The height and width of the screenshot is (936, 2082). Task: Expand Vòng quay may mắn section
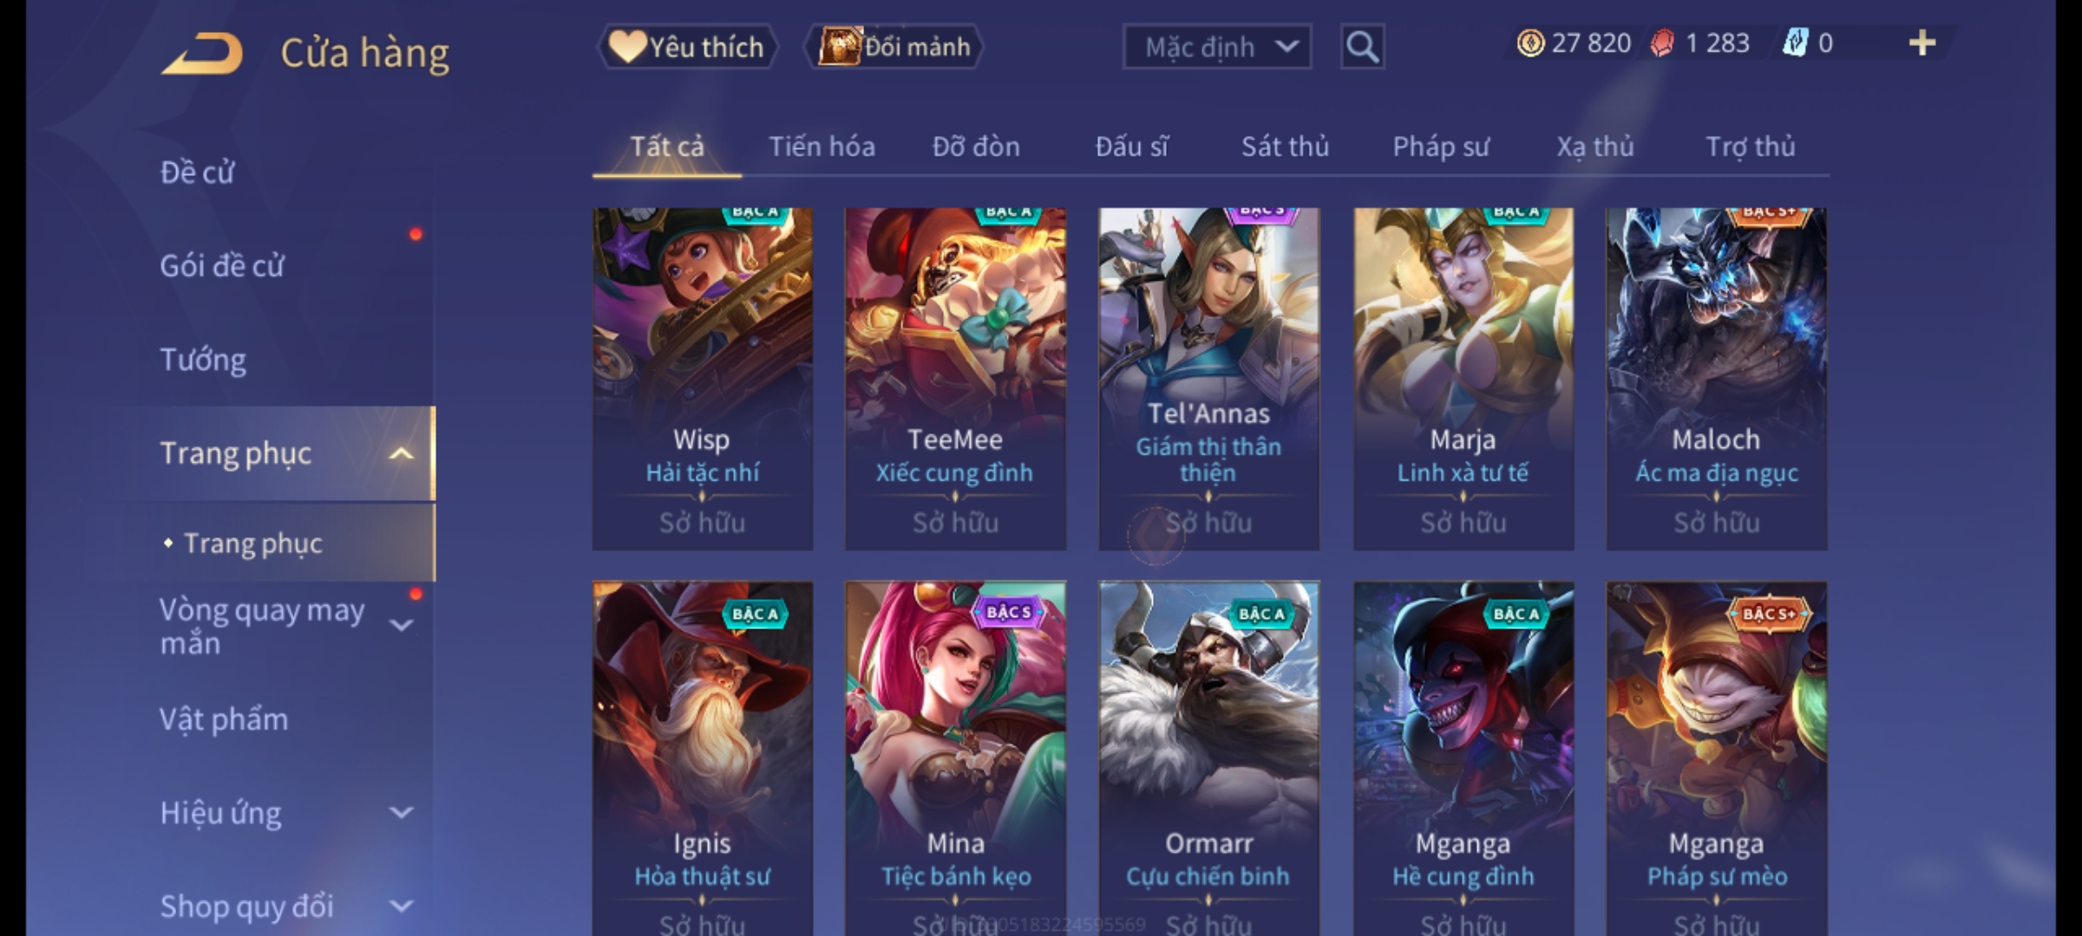401,625
